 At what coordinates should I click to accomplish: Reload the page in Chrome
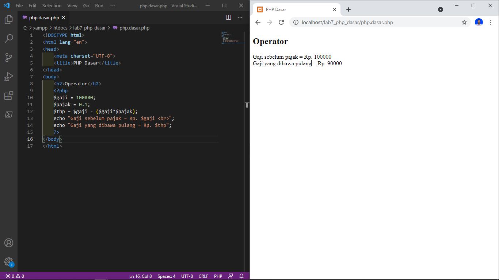click(x=281, y=22)
